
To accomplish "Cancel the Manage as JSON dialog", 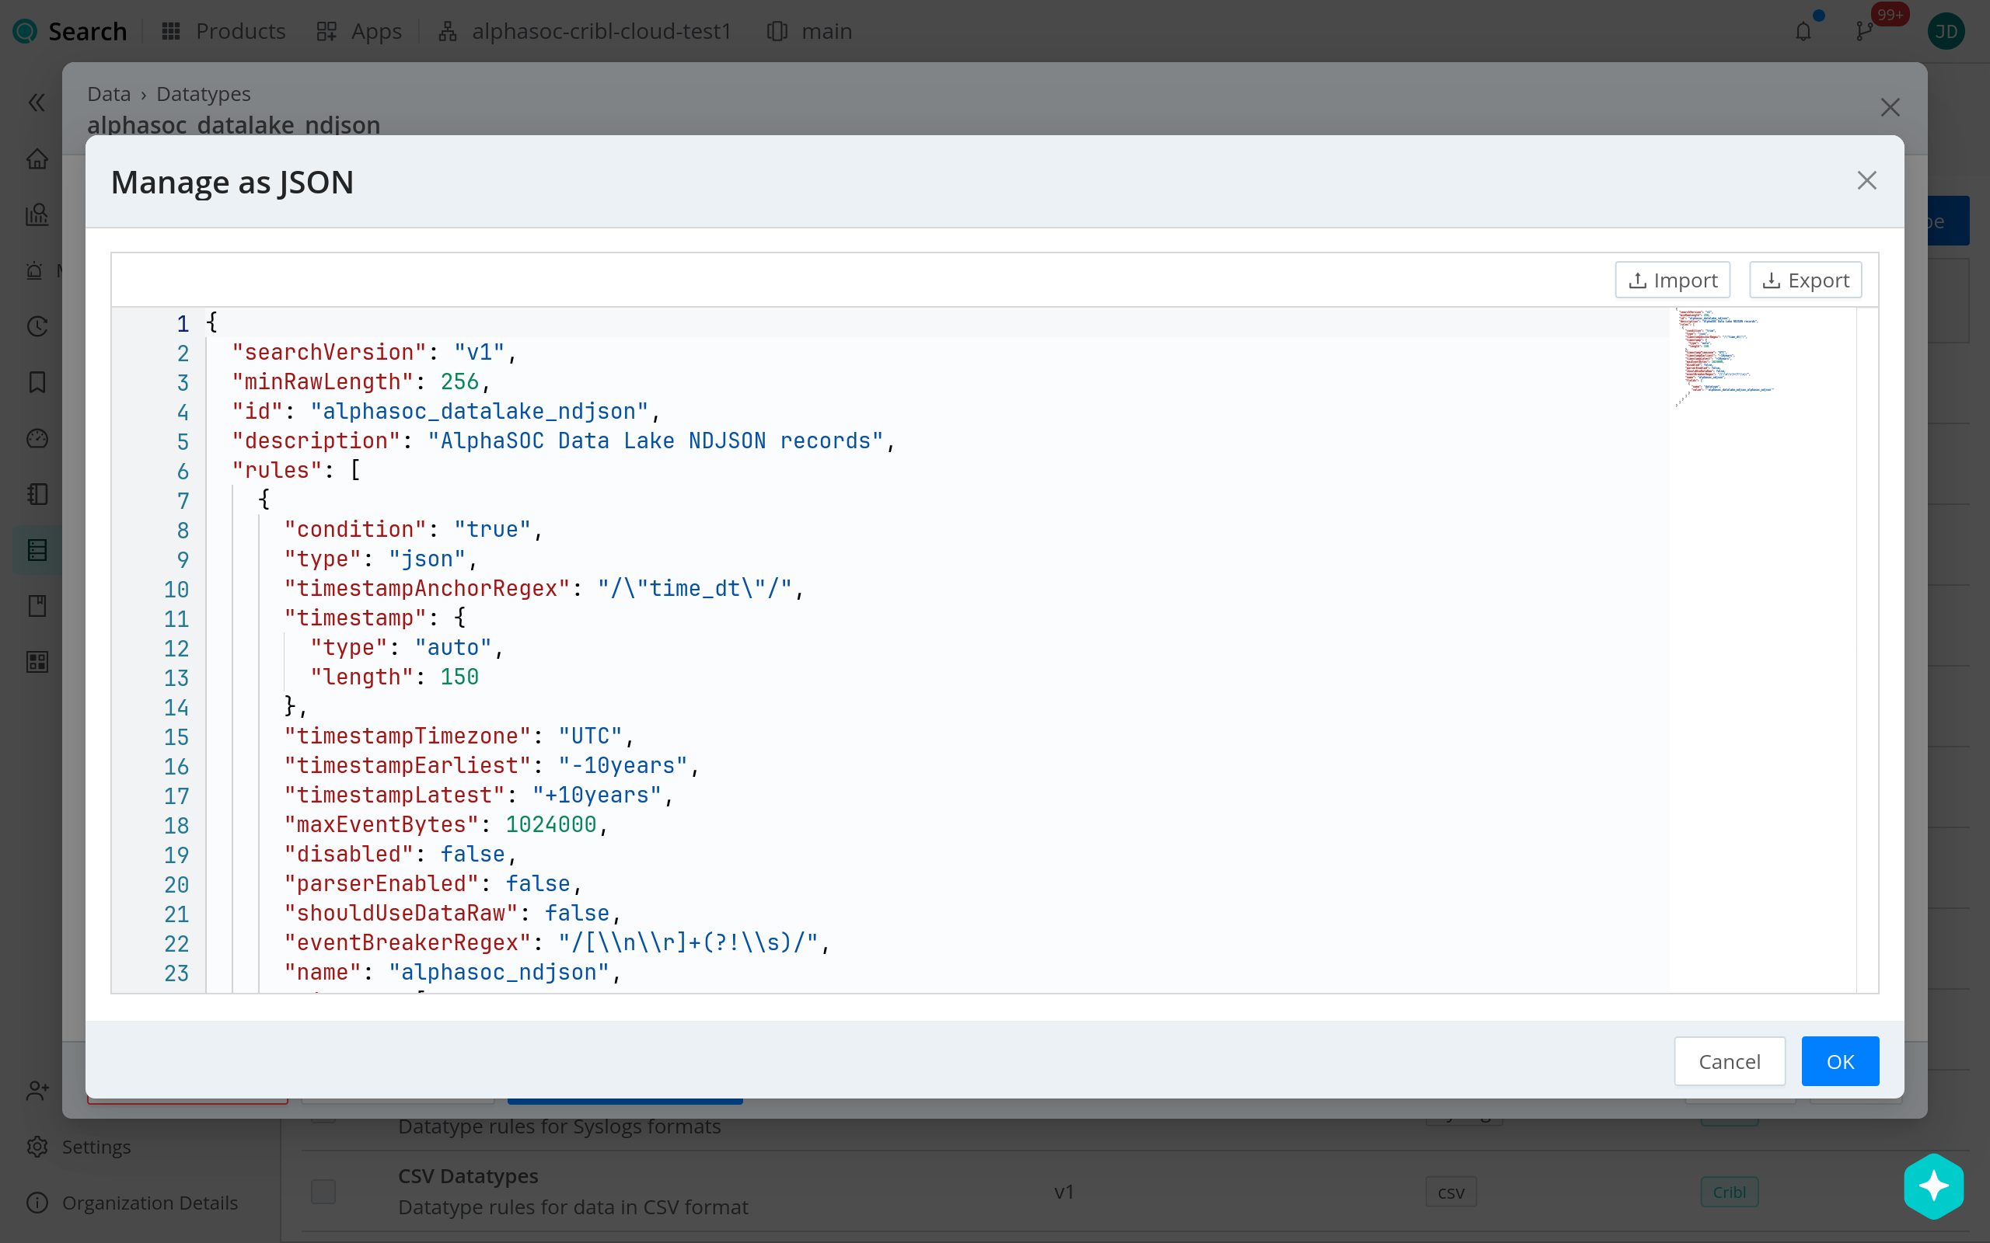I will pyautogui.click(x=1730, y=1061).
